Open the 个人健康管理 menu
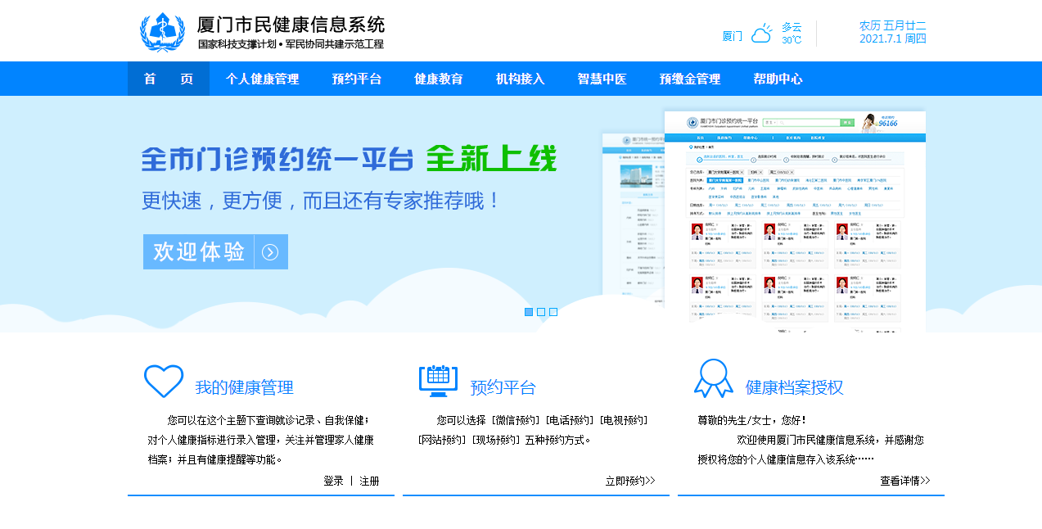Screen dimensions: 1042x529 click(263, 79)
